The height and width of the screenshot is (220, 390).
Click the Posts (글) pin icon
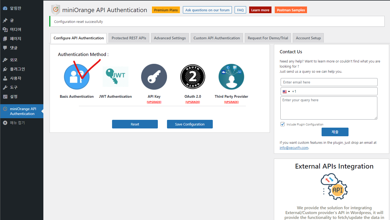point(5,20)
